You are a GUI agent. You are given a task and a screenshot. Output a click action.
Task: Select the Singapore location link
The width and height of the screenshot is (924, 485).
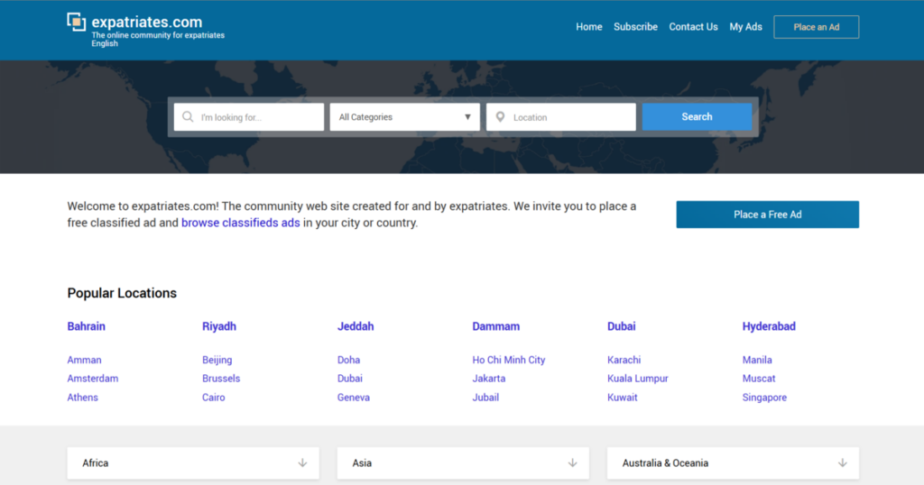click(x=764, y=398)
